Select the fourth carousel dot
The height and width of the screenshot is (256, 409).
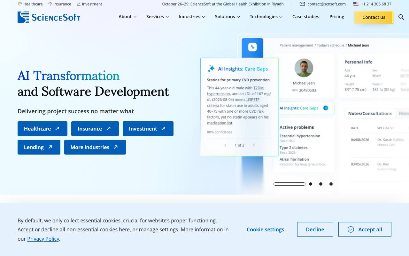331,184
